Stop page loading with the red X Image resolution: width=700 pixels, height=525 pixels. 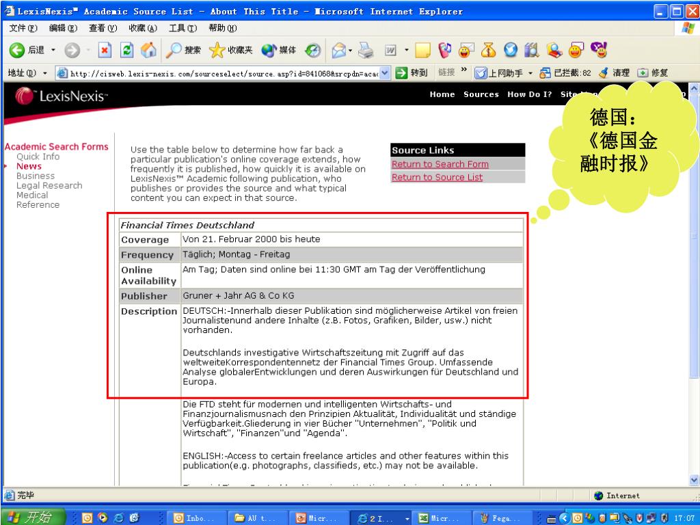(x=105, y=50)
